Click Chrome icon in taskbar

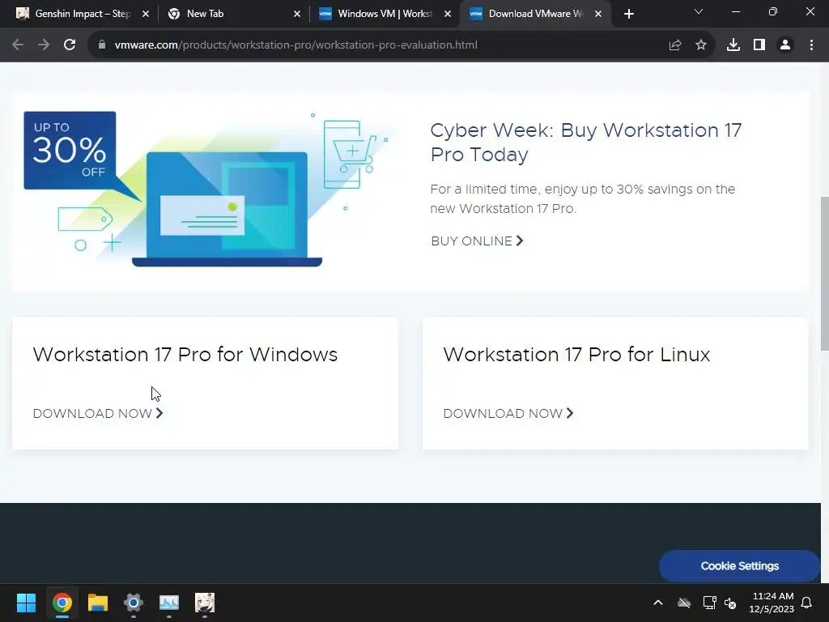tap(62, 603)
